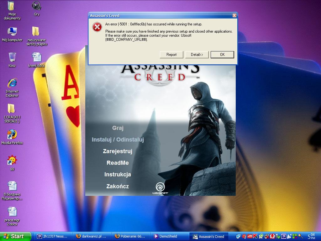Select the Internet Explorer desktop icon

[x=12, y=88]
